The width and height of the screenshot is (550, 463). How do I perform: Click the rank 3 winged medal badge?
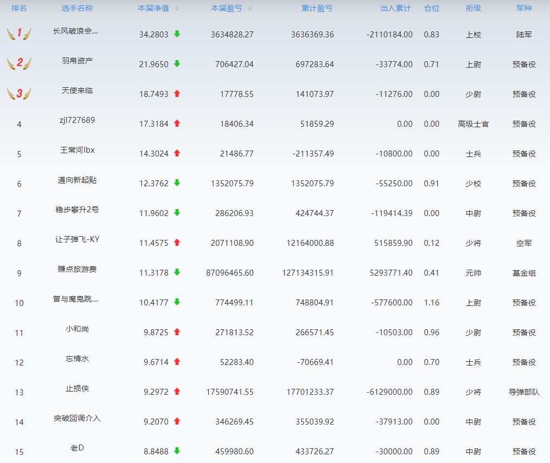[x=19, y=93]
